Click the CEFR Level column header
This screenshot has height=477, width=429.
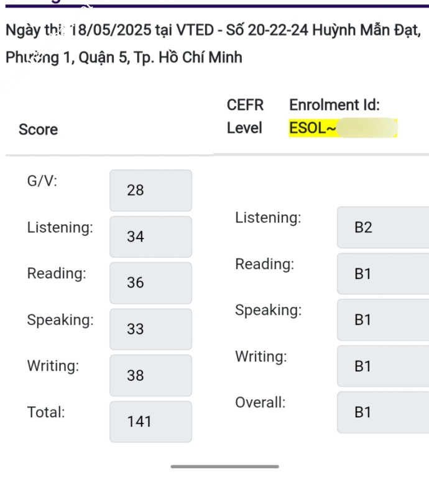click(245, 117)
